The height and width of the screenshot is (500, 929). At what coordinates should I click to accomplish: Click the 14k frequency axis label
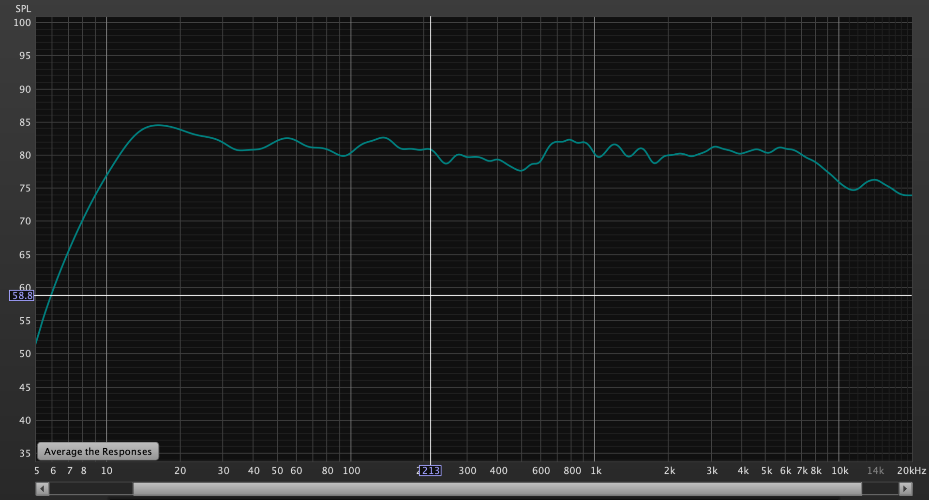[875, 471]
